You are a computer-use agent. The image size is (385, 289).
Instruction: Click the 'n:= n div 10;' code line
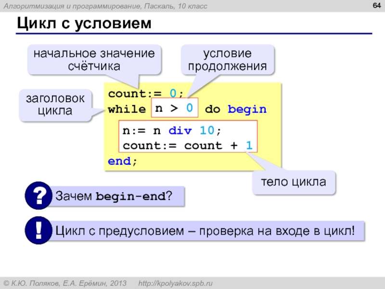171,131
